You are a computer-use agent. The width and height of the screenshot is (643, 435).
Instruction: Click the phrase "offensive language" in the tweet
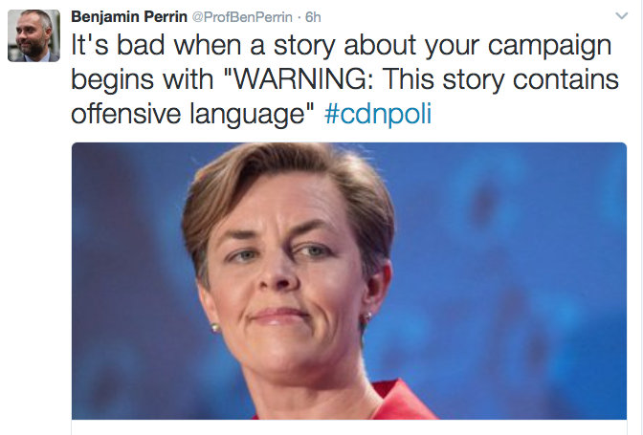point(188,115)
